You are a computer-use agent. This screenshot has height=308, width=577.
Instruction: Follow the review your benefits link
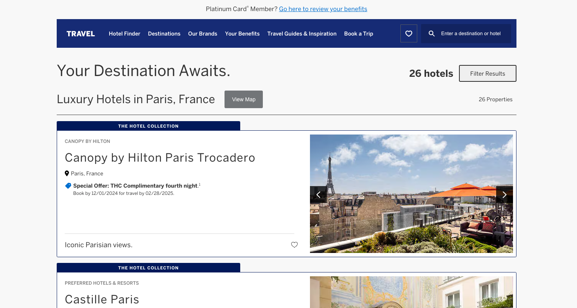(x=323, y=9)
